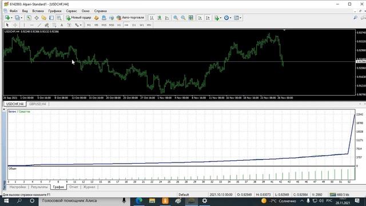This screenshot has height=206, width=366.
Task: Toggle Авто-торговля on or off
Action: tap(130, 18)
